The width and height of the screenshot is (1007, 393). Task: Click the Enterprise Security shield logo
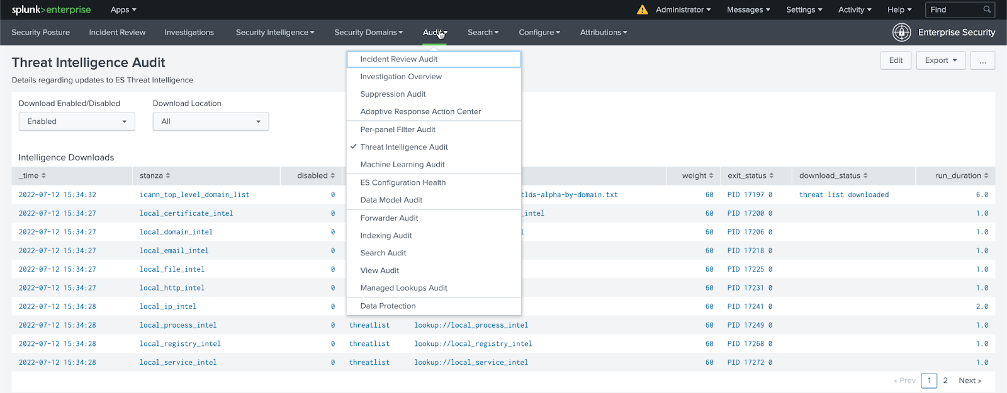(x=901, y=32)
